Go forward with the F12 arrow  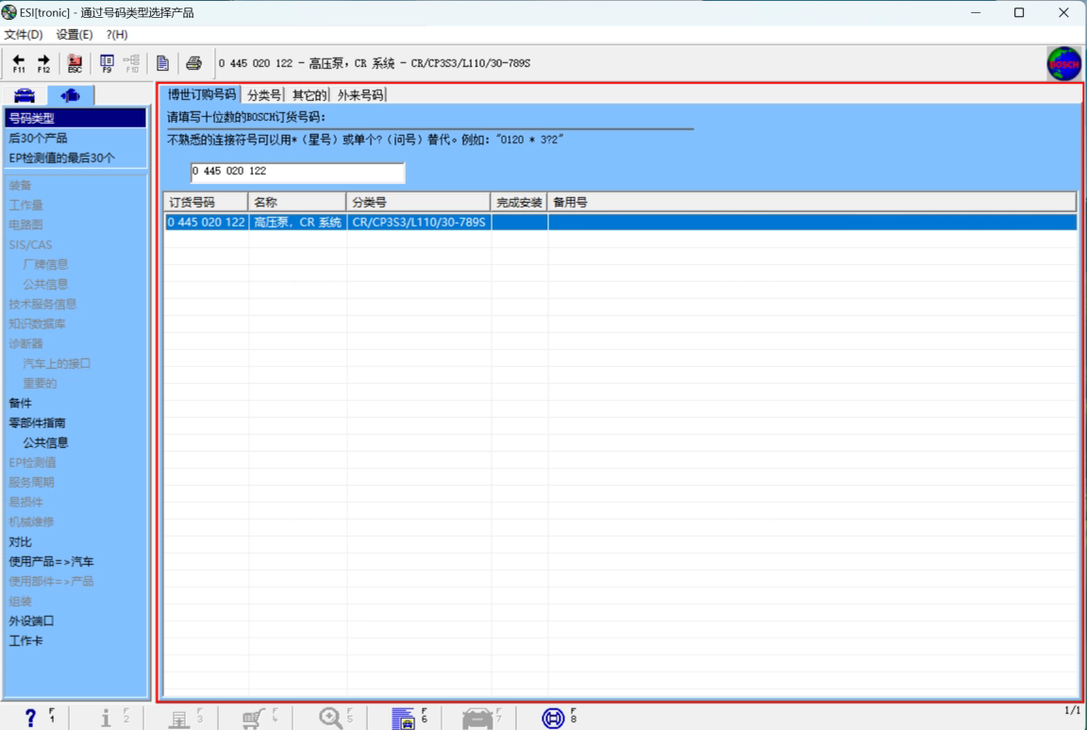43,63
